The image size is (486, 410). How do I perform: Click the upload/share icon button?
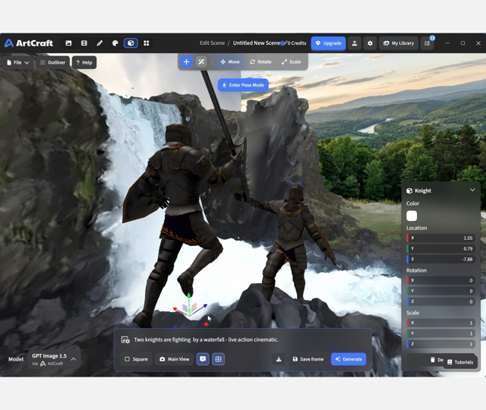[x=355, y=43]
